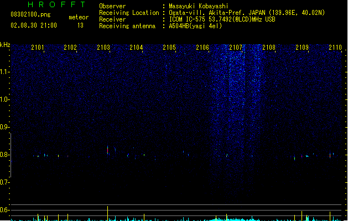Select the A504HB(yagi 4el) antenna text
Image resolution: width=348 pixels, height=221 pixels.
click(x=195, y=26)
